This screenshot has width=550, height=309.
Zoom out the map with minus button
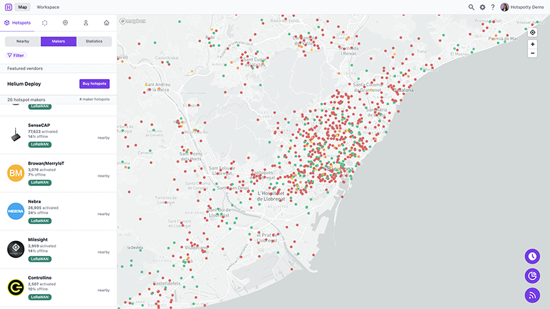(533, 53)
